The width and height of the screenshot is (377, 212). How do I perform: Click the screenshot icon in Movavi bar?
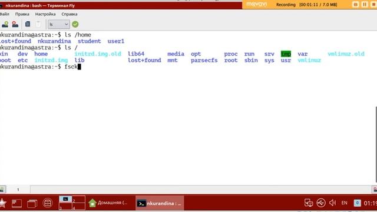click(356, 5)
